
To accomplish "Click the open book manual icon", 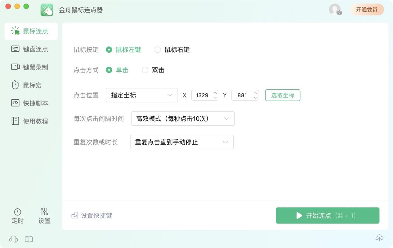I will [29, 239].
